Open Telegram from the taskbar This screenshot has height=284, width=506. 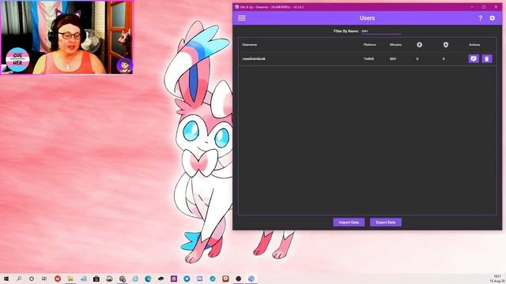(187, 278)
